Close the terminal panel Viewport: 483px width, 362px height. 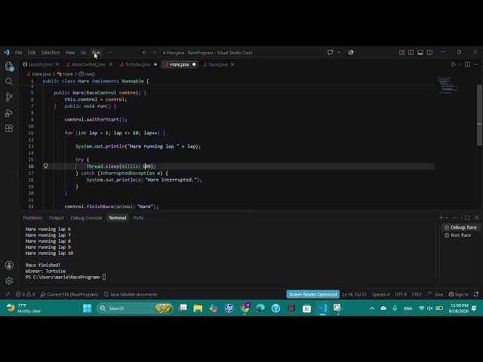pos(476,218)
